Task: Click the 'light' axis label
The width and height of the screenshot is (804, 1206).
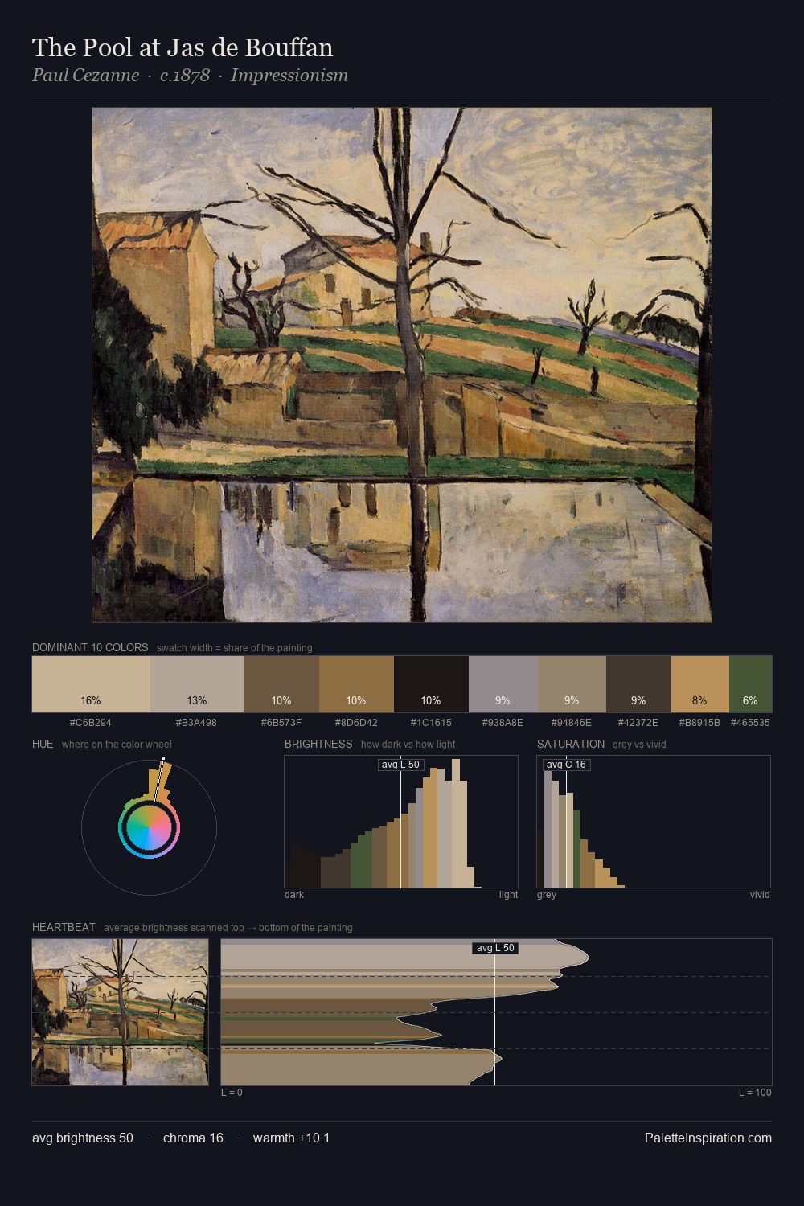Action: pyautogui.click(x=508, y=895)
